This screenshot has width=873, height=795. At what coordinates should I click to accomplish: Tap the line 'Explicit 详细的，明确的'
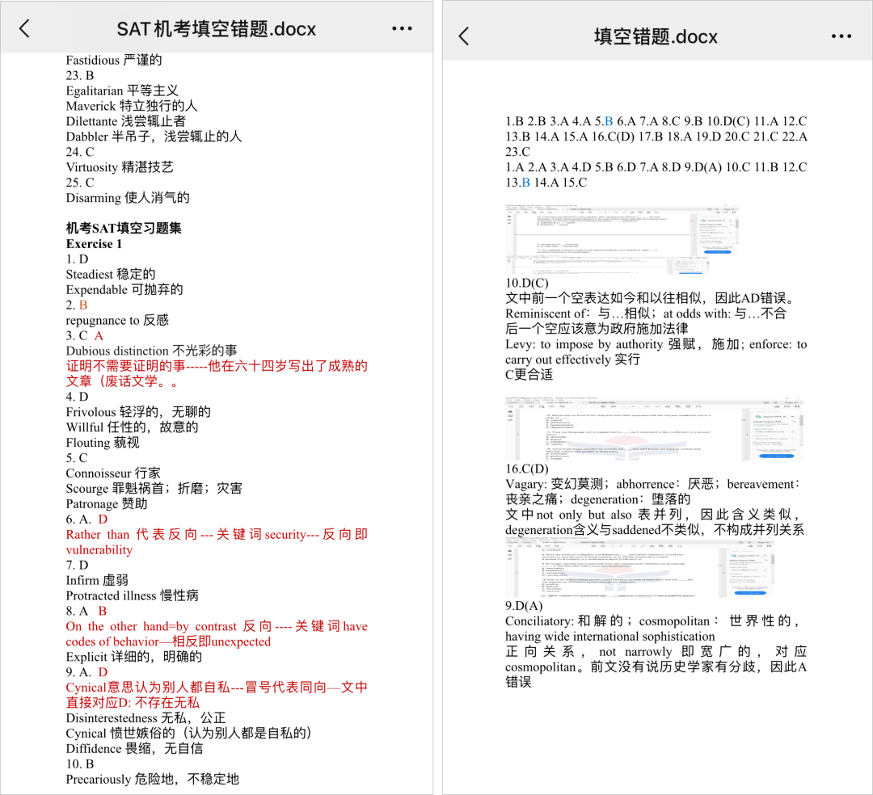(x=133, y=657)
